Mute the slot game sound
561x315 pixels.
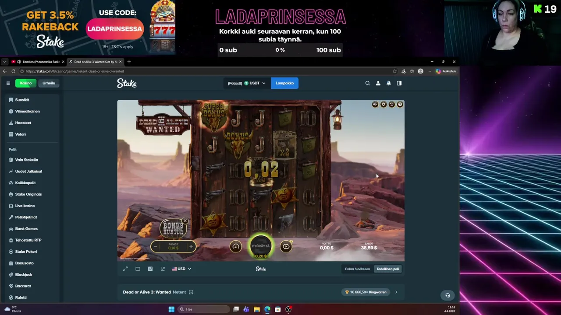point(375,104)
